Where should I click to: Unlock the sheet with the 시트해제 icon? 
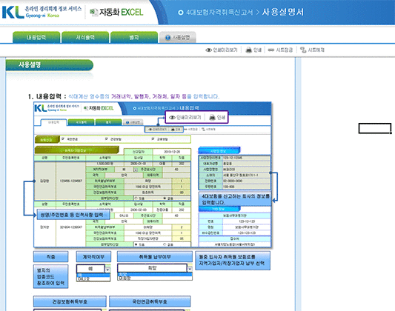point(312,50)
